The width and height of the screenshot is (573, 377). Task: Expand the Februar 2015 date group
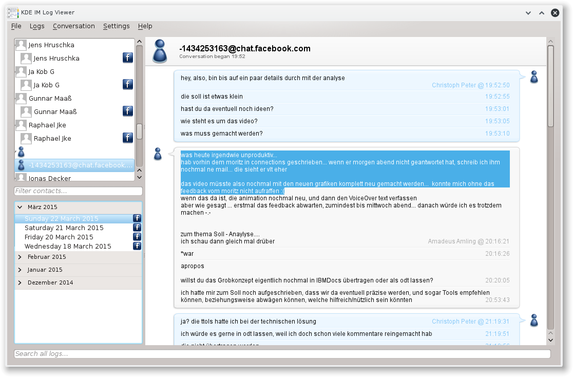(x=20, y=257)
